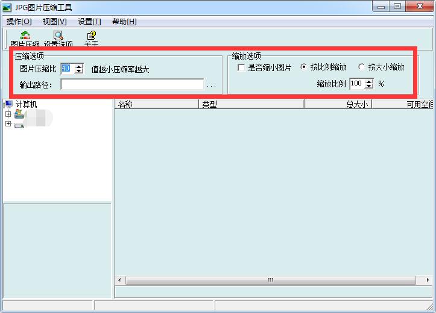Click the app icon in title bar

coord(7,7)
